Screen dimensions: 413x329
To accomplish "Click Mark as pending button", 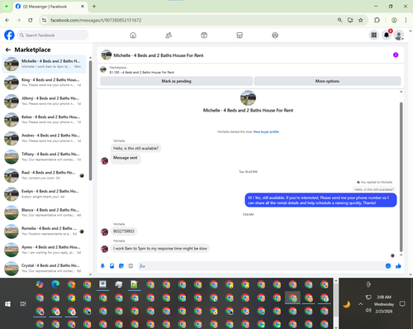I will point(176,81).
